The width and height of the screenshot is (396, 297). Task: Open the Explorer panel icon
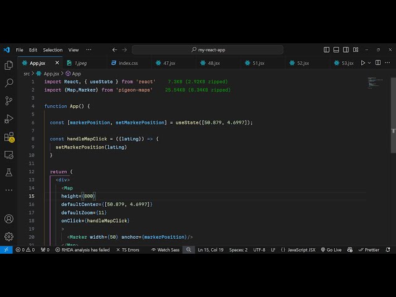click(9, 65)
